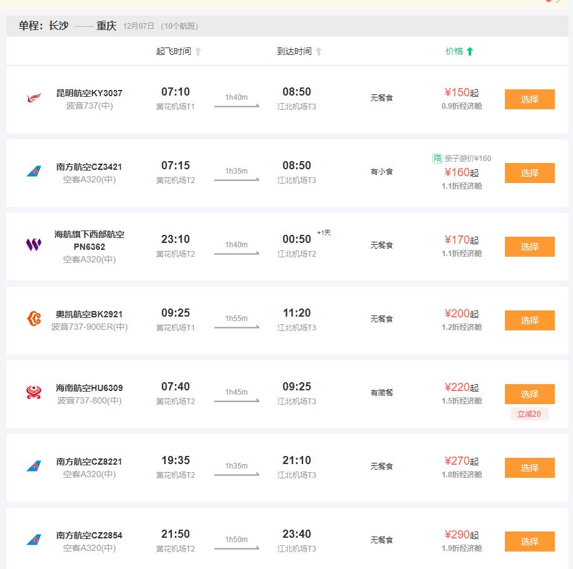Viewport: 573px width, 569px height.
Task: Choose the PN6362 West Air flight
Action: coord(529,247)
